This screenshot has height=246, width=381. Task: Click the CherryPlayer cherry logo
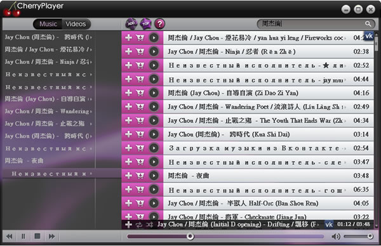pyautogui.click(x=11, y=10)
